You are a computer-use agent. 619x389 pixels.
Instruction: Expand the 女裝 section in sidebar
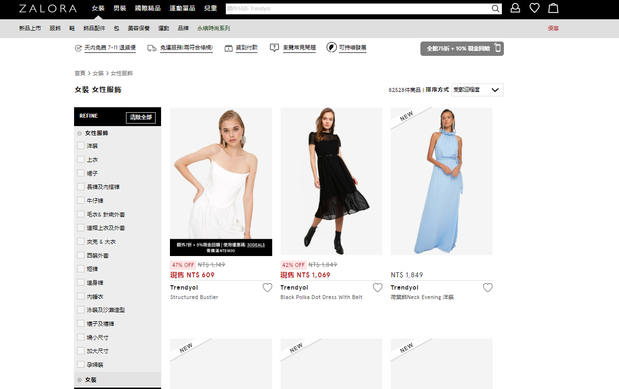coord(80,380)
